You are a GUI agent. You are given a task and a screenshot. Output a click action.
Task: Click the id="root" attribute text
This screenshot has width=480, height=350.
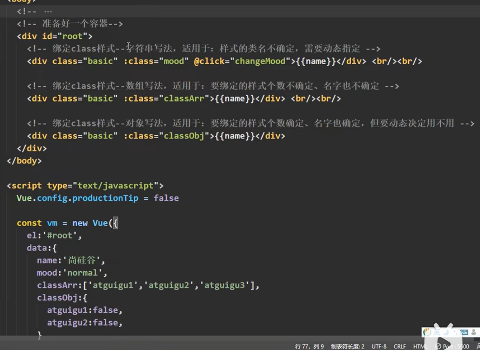(65, 36)
